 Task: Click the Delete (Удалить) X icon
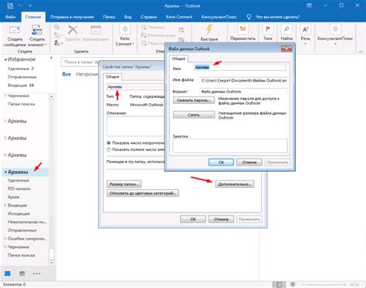coord(73,30)
